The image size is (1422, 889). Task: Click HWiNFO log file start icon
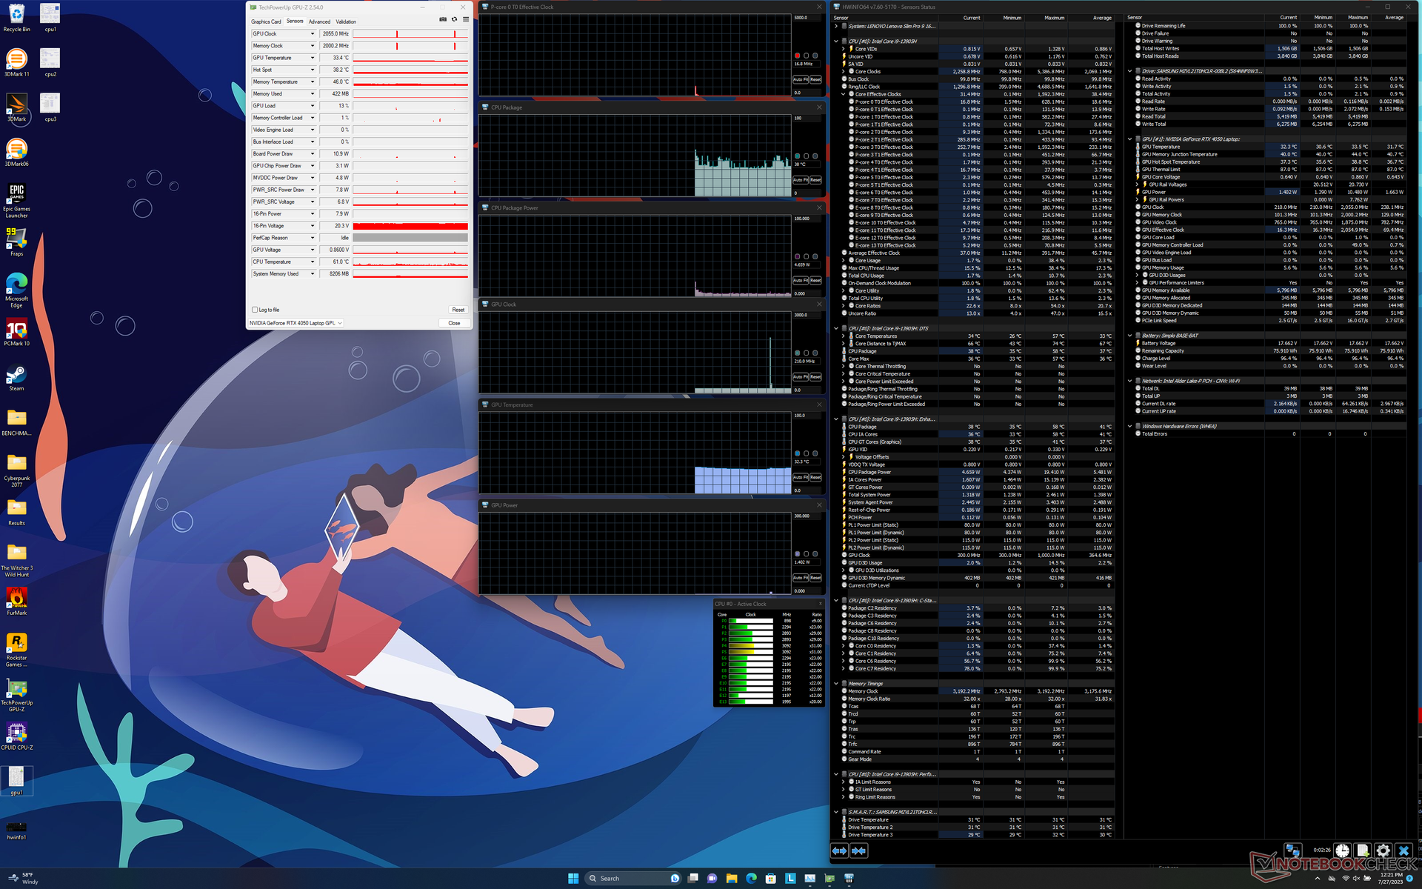click(1363, 850)
